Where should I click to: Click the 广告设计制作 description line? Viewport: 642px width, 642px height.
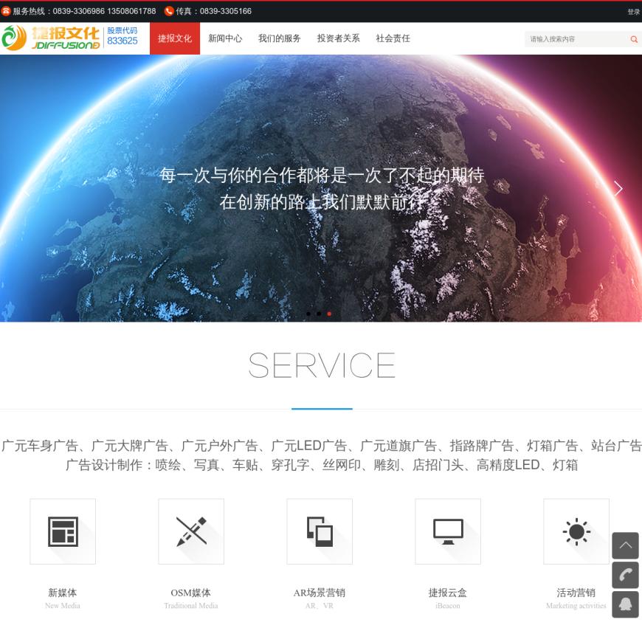[322, 465]
